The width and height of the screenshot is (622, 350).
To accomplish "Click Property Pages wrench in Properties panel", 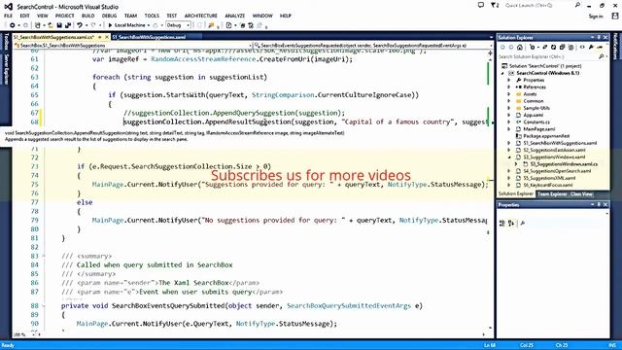I will [x=523, y=224].
